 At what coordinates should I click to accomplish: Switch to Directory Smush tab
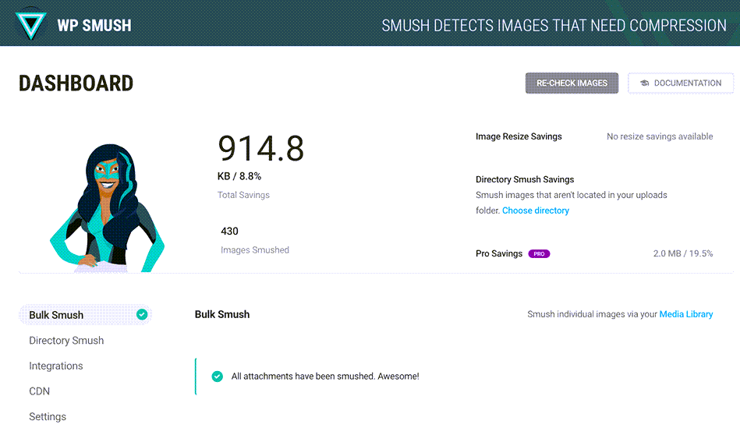click(66, 340)
